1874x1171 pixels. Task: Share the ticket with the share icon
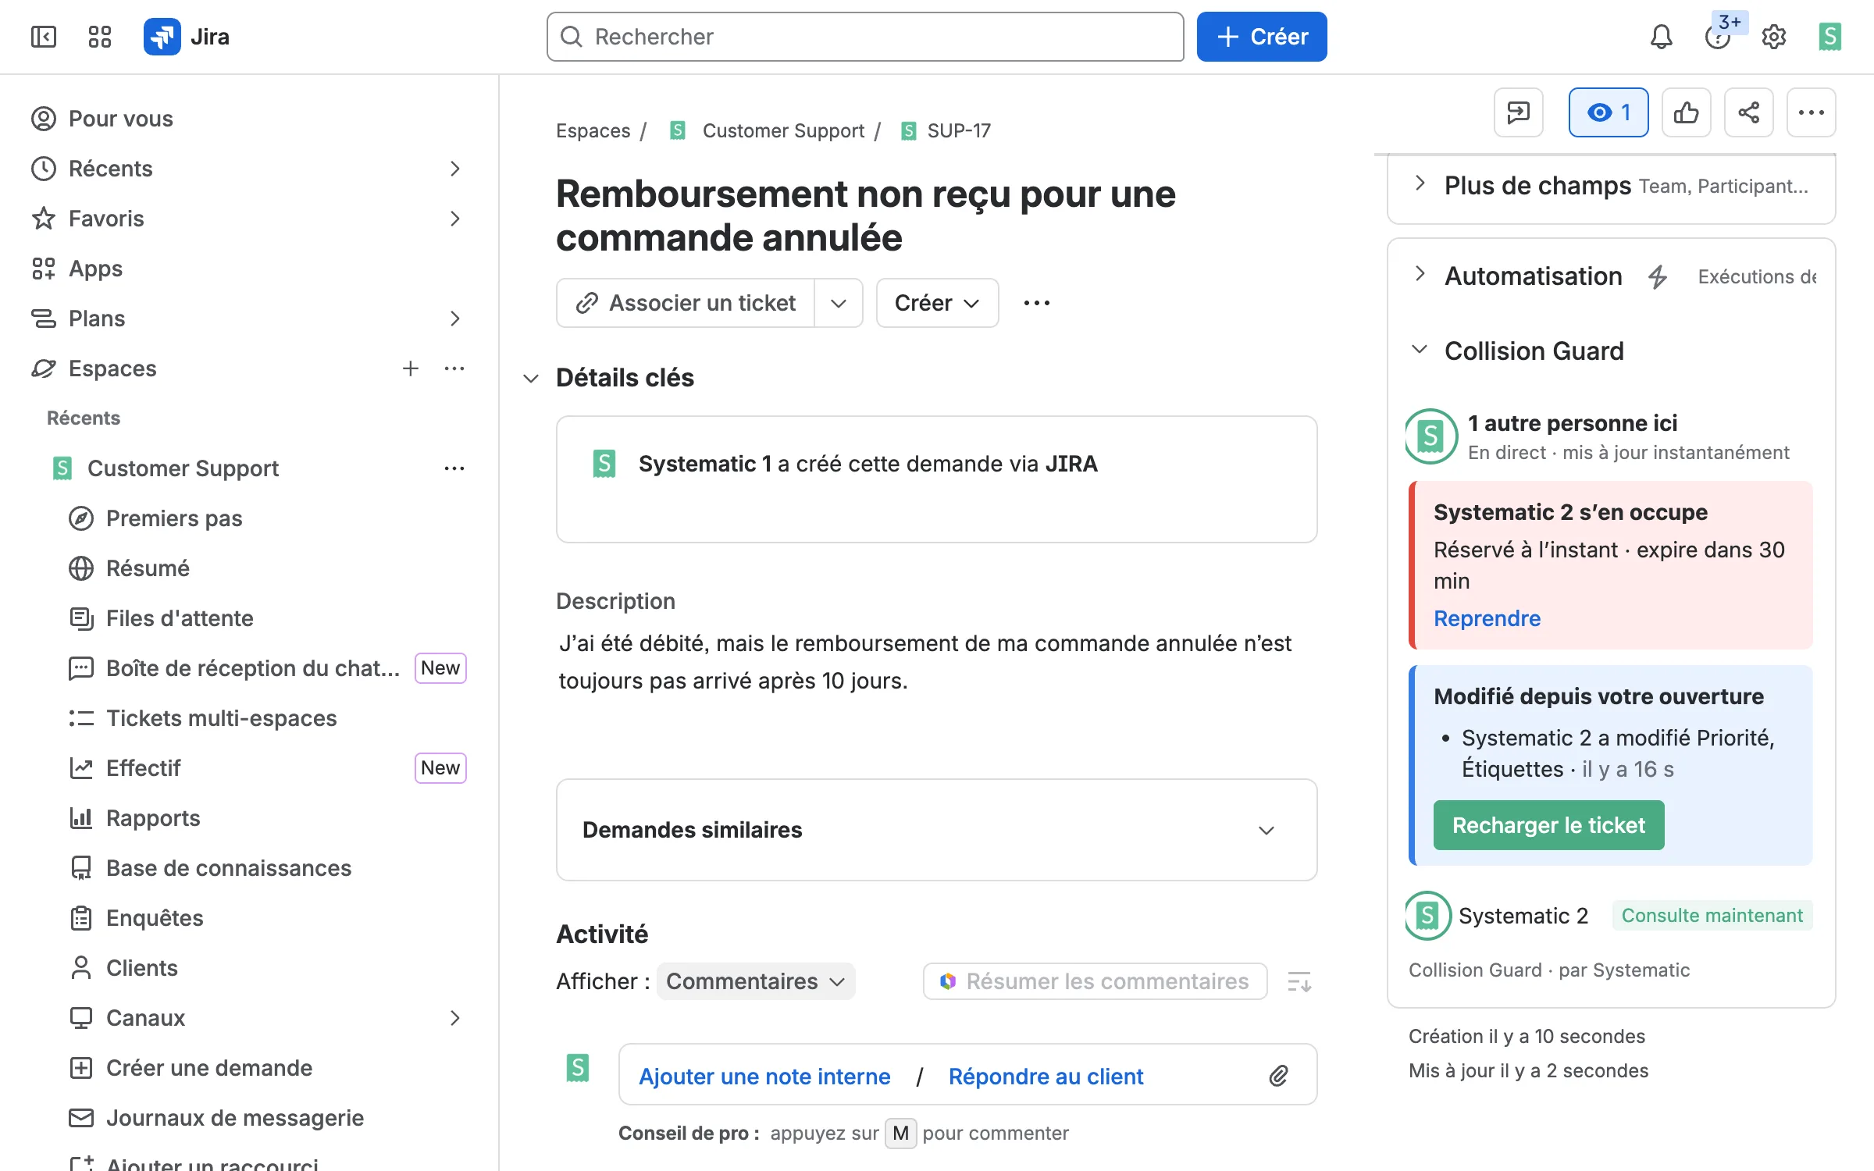click(x=1749, y=112)
